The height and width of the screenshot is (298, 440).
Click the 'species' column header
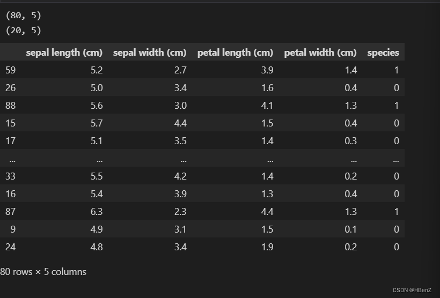point(383,53)
